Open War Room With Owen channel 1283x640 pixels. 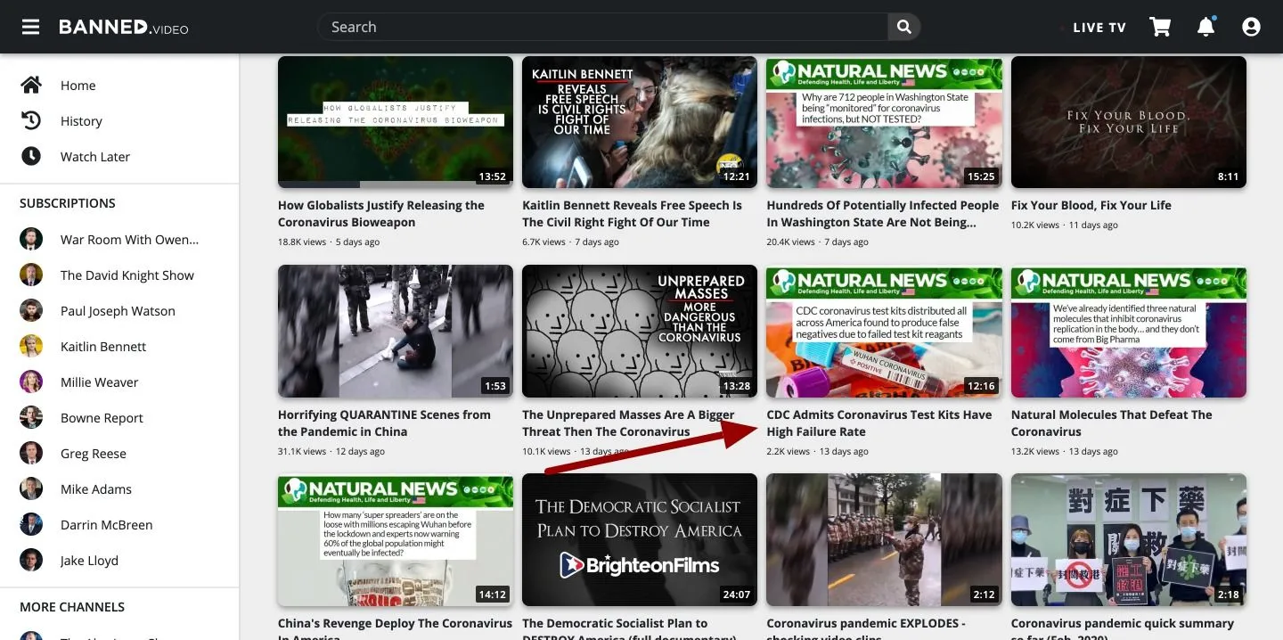[130, 240]
